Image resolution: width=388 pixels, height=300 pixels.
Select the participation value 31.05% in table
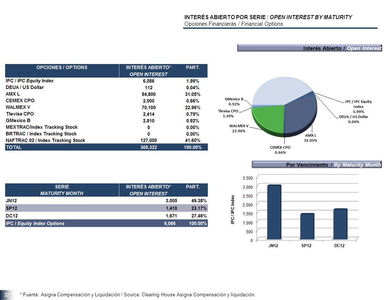tap(193, 94)
